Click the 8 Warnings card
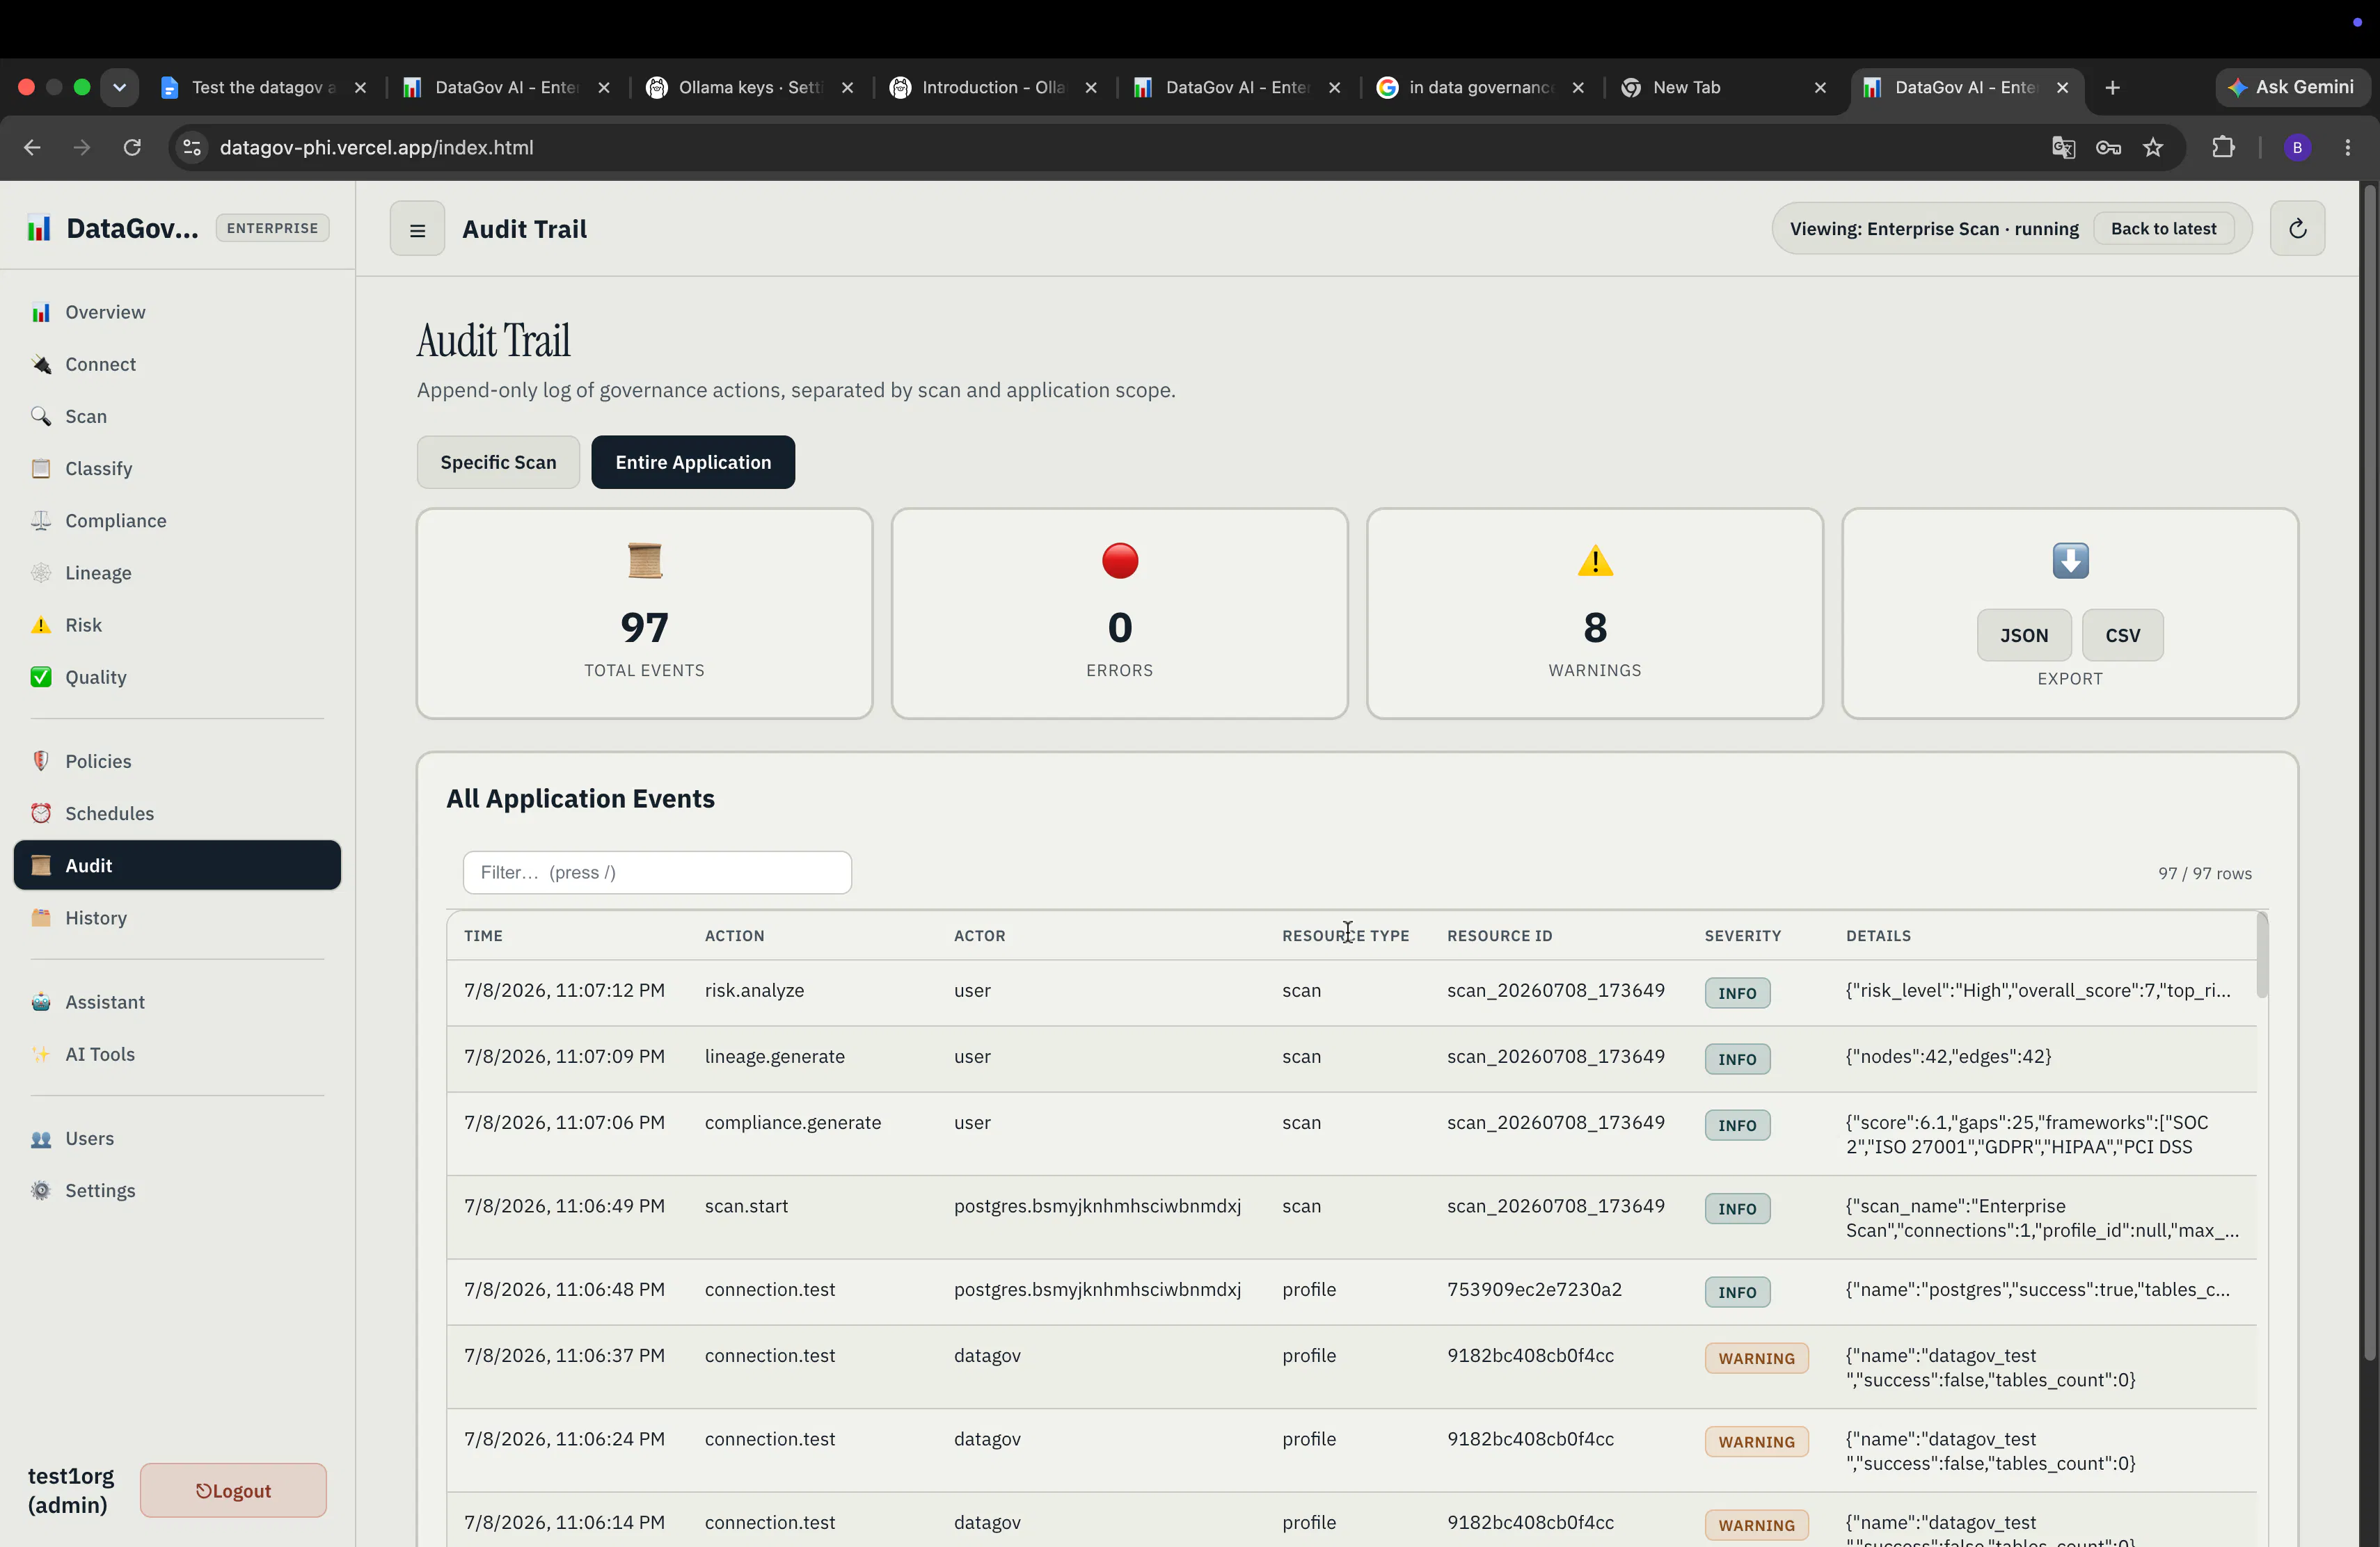The width and height of the screenshot is (2380, 1547). point(1594,614)
